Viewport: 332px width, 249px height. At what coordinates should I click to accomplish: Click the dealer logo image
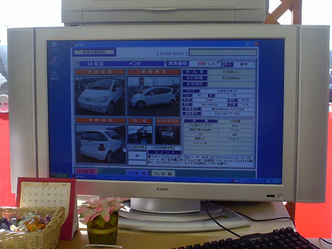pyautogui.click(x=137, y=158)
